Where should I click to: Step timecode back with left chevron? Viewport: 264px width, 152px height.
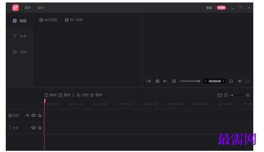click(205, 81)
